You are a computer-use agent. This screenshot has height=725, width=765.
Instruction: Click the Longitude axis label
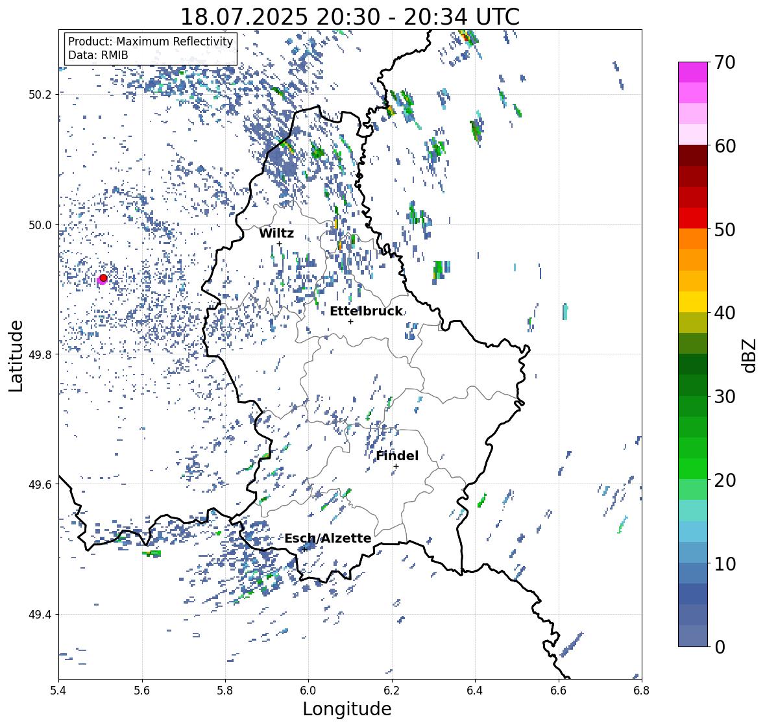pyautogui.click(x=347, y=709)
